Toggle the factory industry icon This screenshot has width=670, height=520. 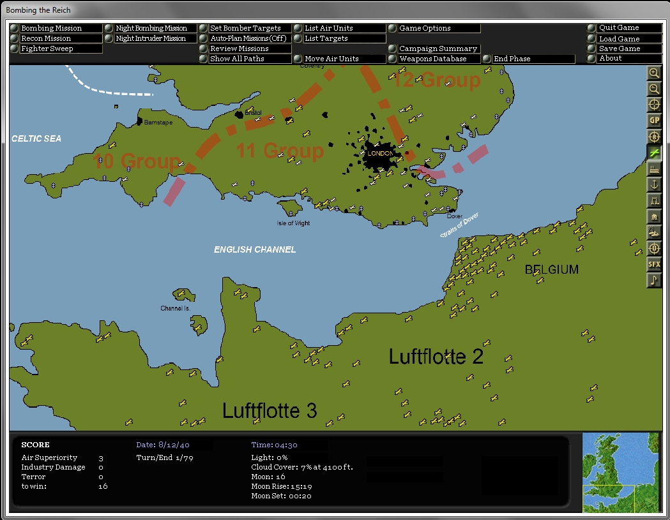(654, 168)
